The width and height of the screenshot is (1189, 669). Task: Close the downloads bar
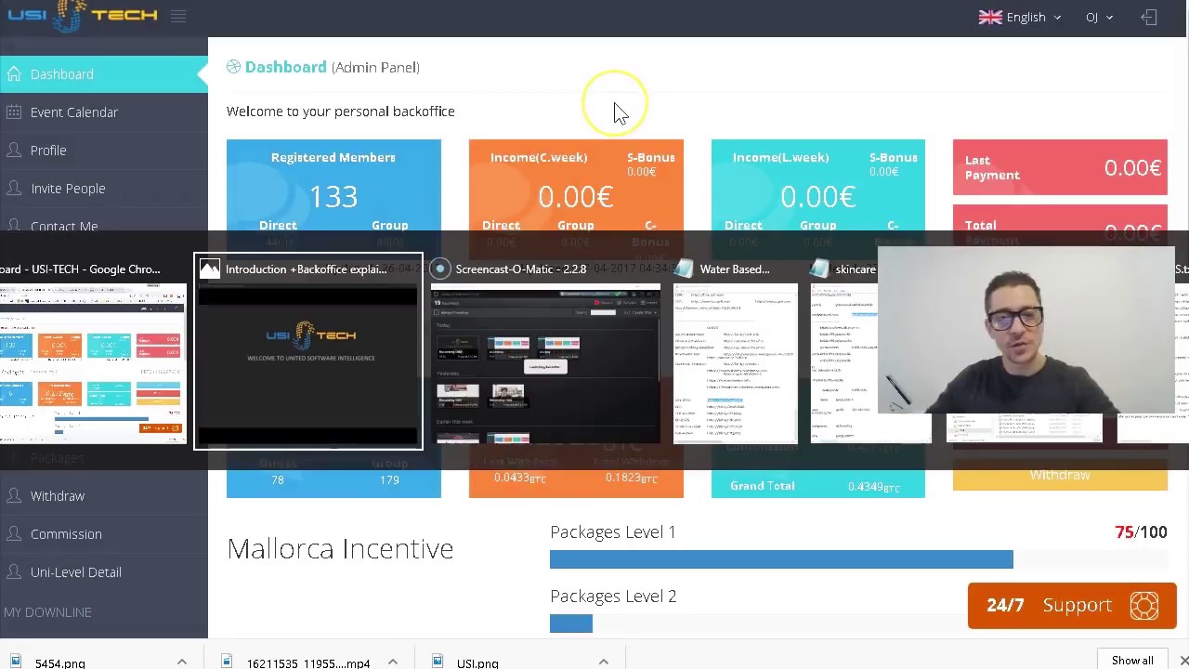[1183, 661]
